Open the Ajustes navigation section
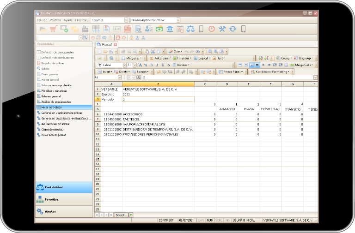Screen dimensions: 355x233 (x=64, y=211)
